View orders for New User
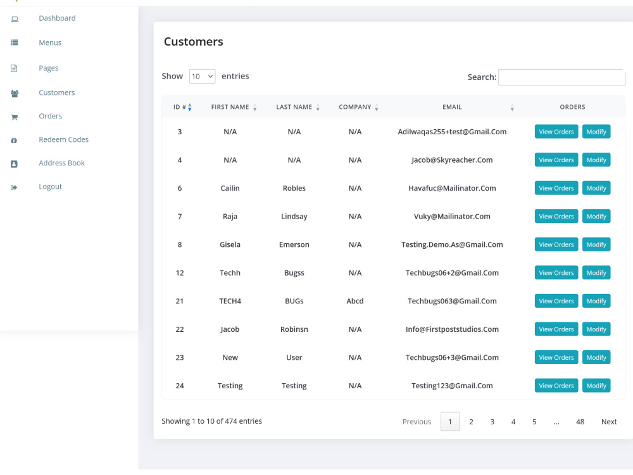The height and width of the screenshot is (475, 633). point(556,358)
